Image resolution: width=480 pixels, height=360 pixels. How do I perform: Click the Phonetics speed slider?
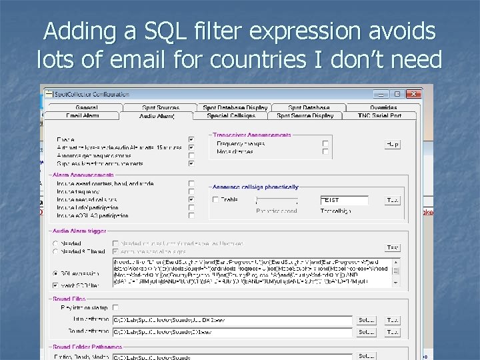277,201
